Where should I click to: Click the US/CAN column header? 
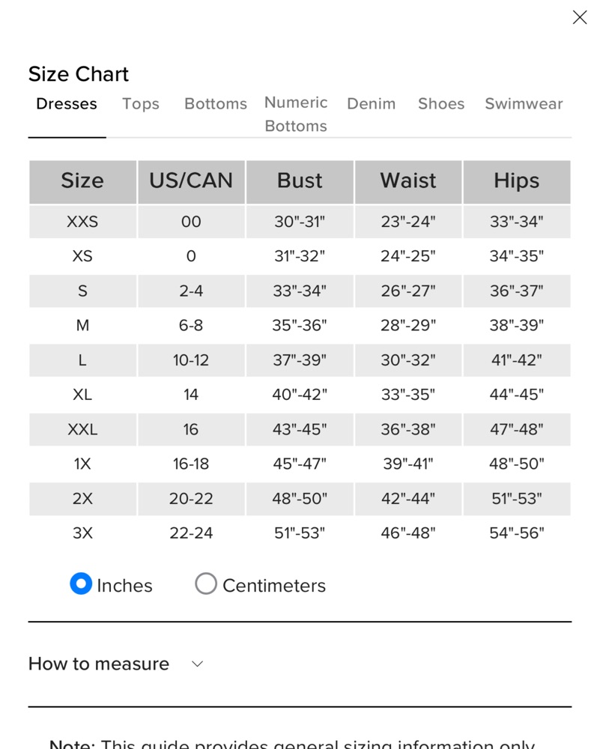(191, 182)
